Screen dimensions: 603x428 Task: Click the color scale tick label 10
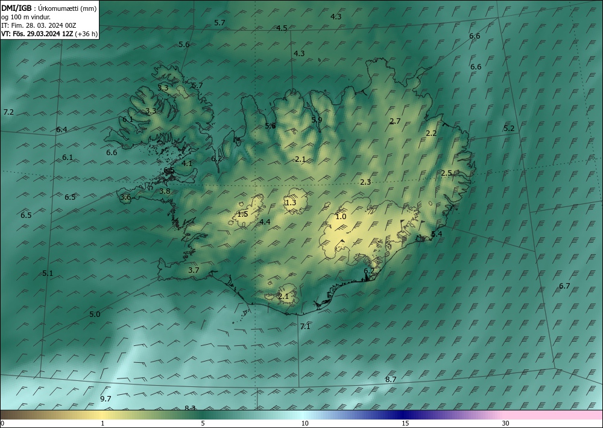(x=305, y=423)
